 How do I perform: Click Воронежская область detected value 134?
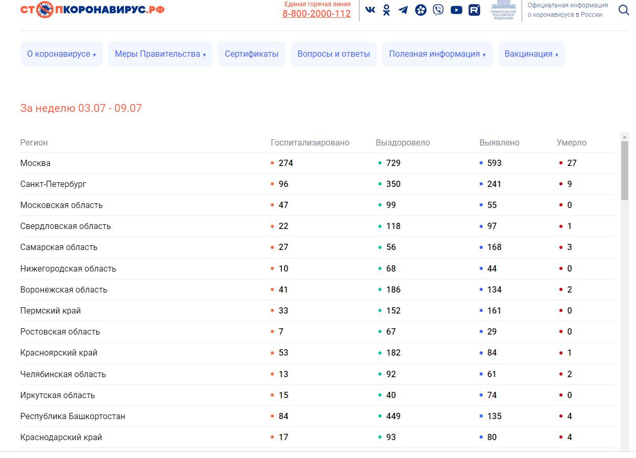(x=495, y=290)
